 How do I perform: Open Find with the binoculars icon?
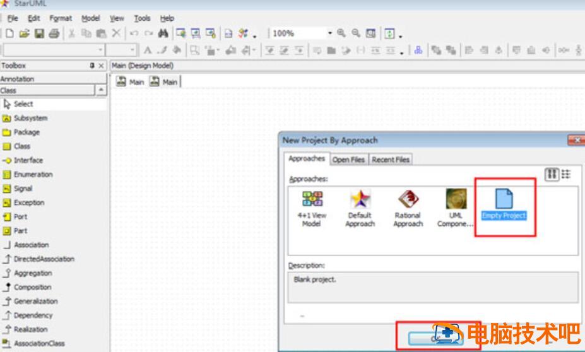pyautogui.click(x=163, y=33)
